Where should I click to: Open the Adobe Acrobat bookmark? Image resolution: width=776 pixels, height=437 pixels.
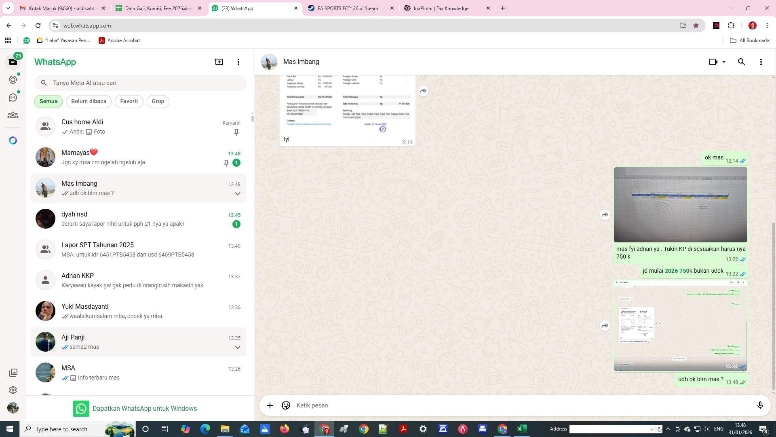119,40
